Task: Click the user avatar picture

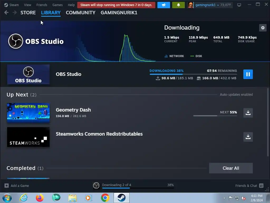Action: (x=190, y=5)
